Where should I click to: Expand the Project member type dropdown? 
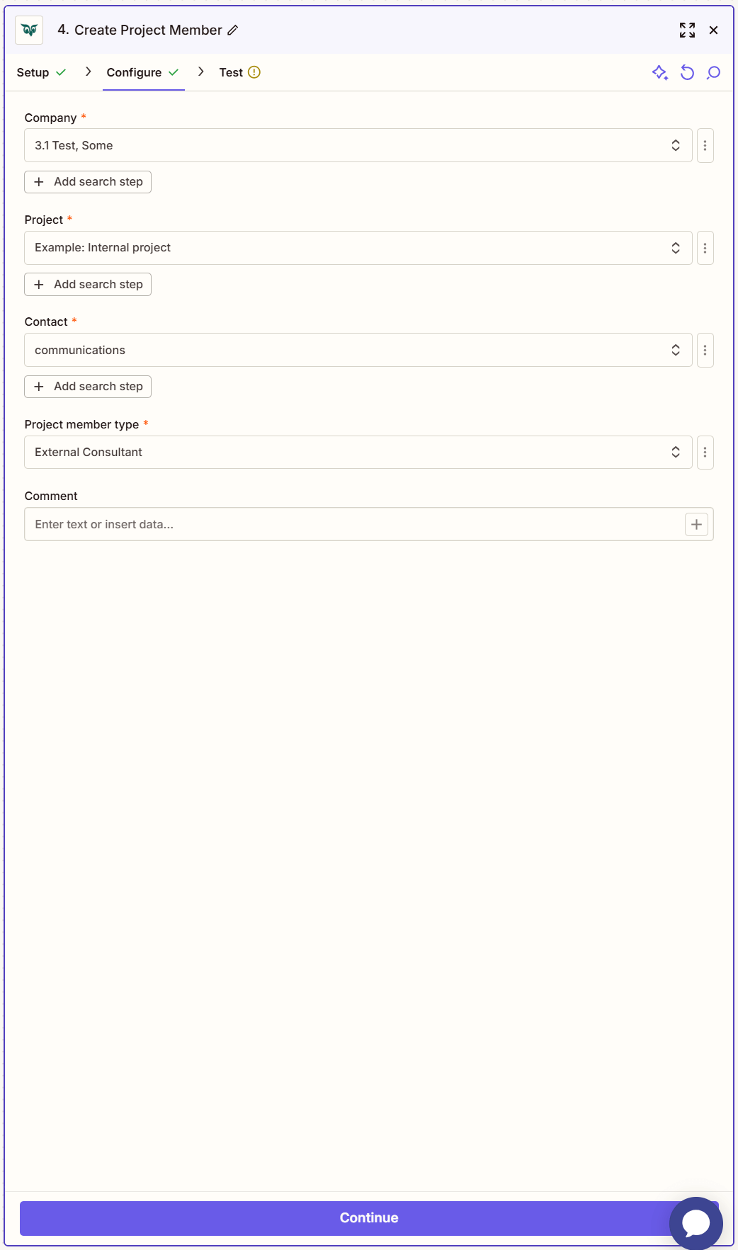[676, 452]
